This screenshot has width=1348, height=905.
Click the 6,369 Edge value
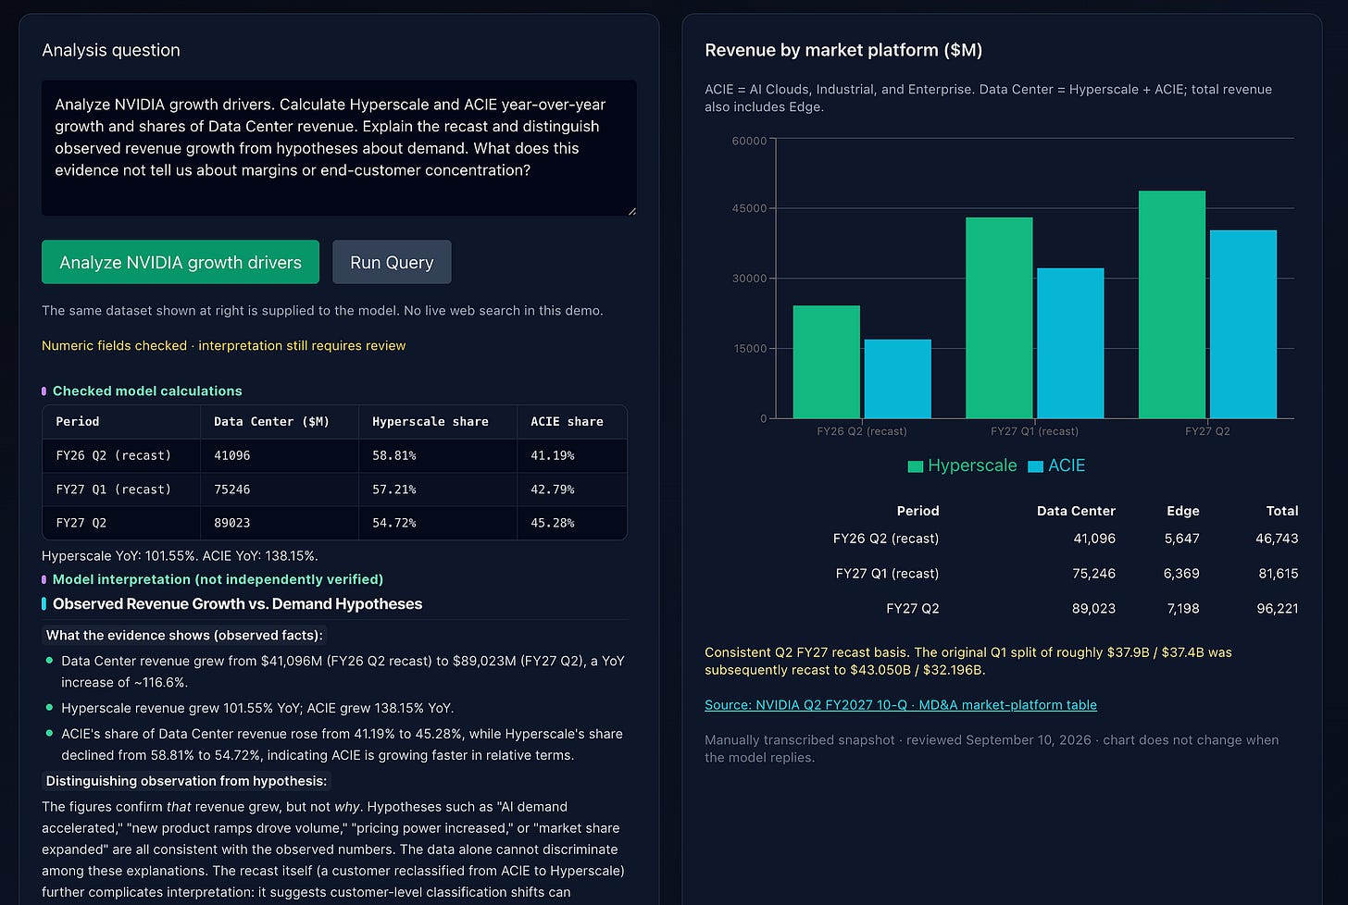1182,574
